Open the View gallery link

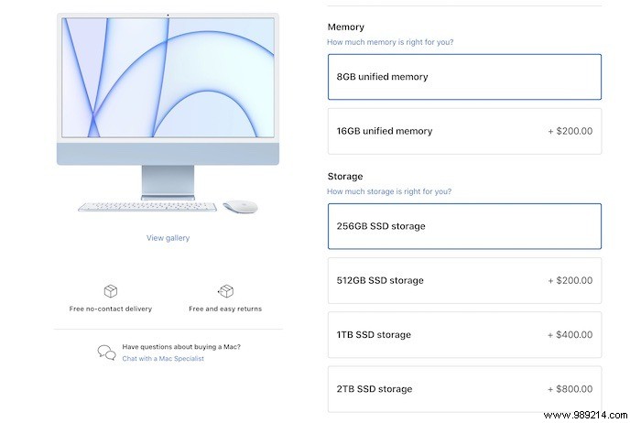tap(168, 238)
